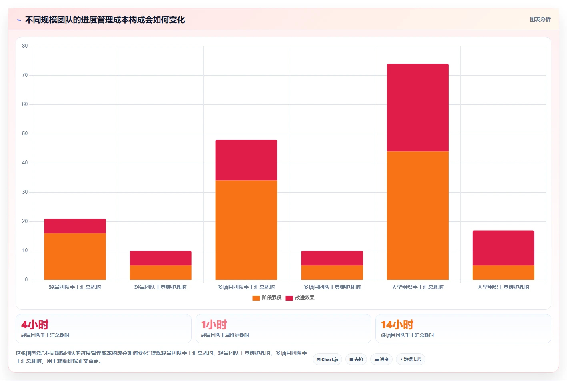Click red segment of 多项目团队工具维护耗时 bar
This screenshot has height=381, width=567.
332,258
